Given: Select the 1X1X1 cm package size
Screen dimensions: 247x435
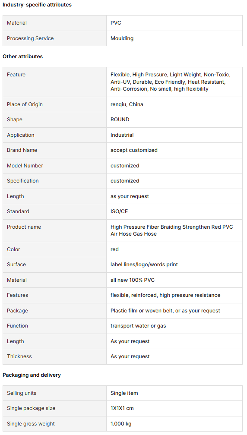Looking at the screenshot, I should (x=122, y=408).
